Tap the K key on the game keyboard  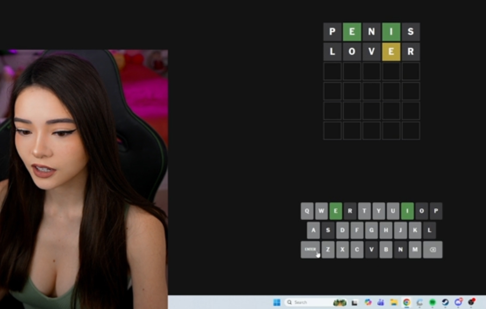[x=415, y=230]
